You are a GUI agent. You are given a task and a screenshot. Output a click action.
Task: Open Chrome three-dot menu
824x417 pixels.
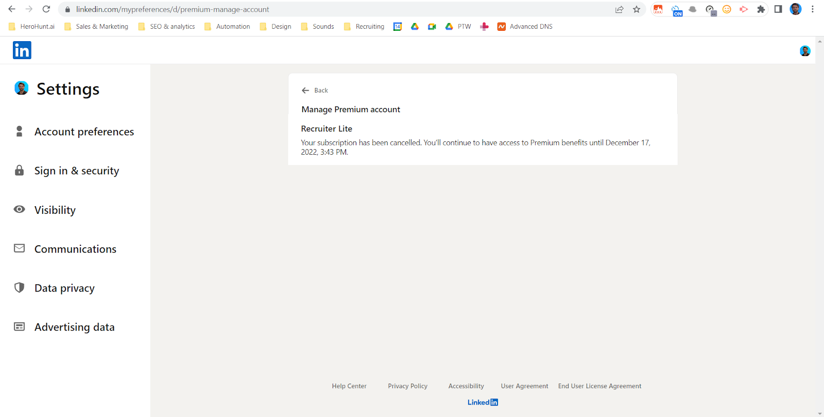[x=813, y=9]
